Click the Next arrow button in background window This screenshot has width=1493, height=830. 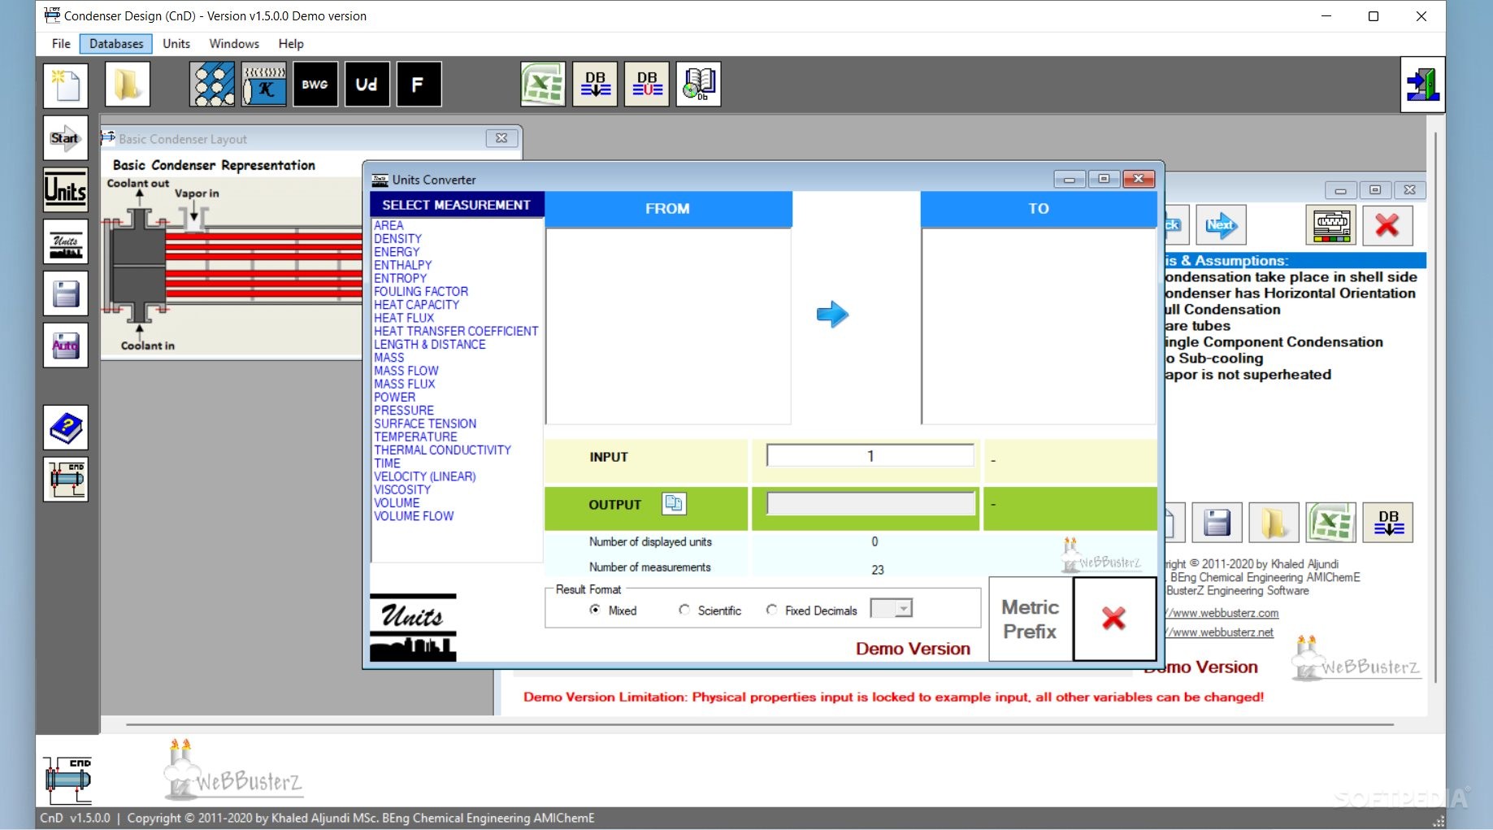(1221, 225)
